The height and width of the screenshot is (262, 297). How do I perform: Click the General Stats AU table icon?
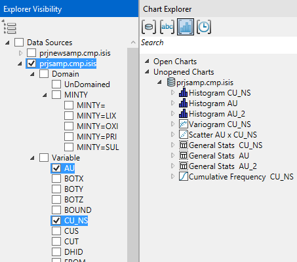(x=183, y=156)
